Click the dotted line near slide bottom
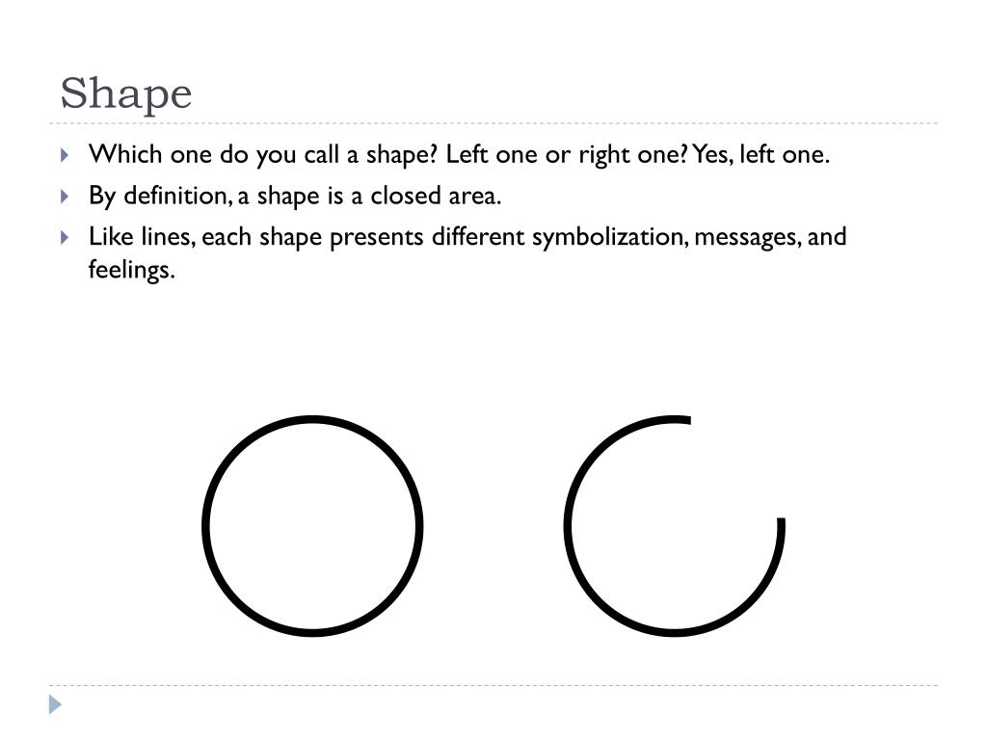The image size is (987, 740). (493, 686)
